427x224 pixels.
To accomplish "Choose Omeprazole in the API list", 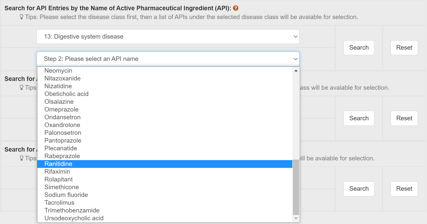I will [61, 109].
